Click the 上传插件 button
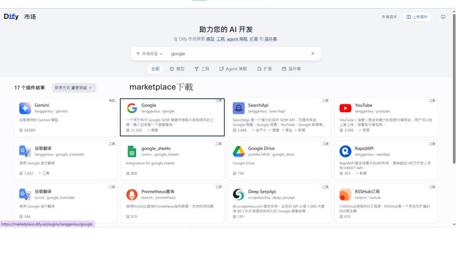Viewport: 456px width, 256px height. [x=417, y=17]
